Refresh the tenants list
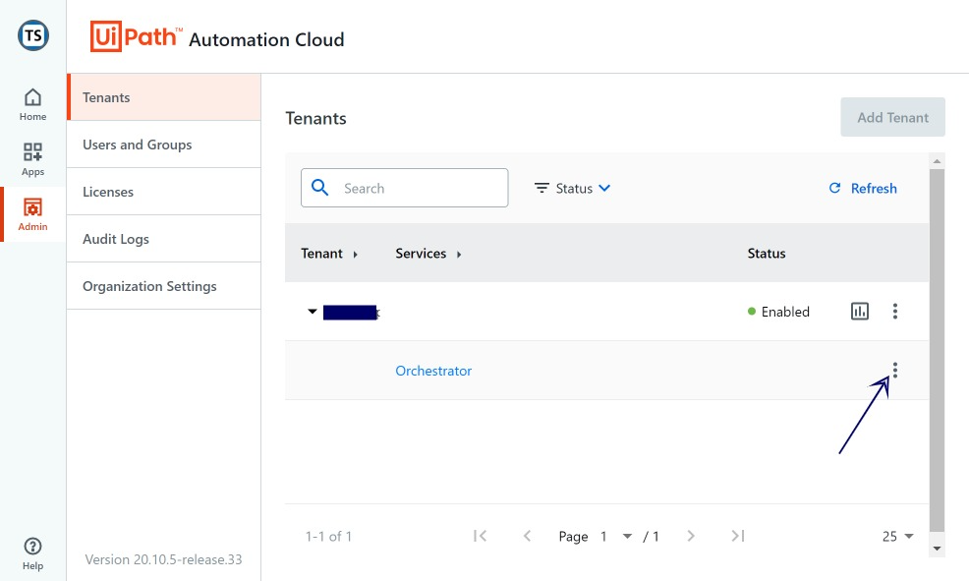 [863, 188]
